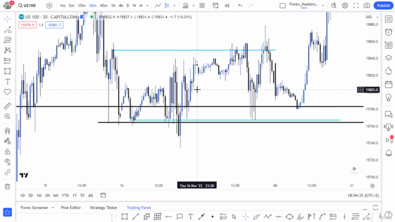Toggle bar replay mode

[x=227, y=6]
